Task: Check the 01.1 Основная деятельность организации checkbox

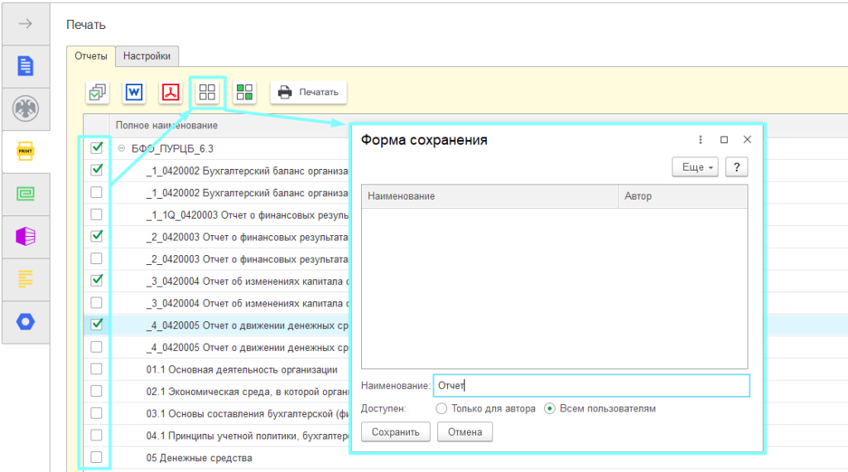Action: click(97, 368)
